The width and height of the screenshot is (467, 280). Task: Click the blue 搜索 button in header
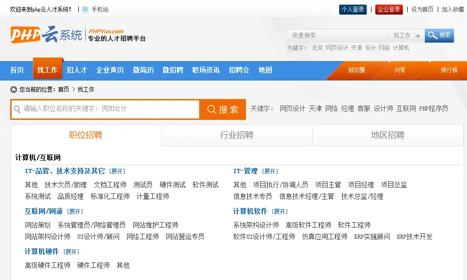point(439,35)
